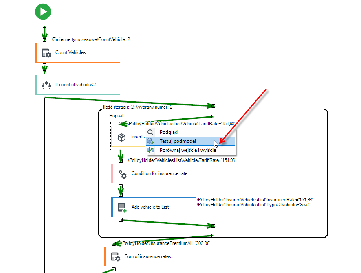Select the Sum of insurance rates node
The image size is (361, 273).
click(147, 256)
